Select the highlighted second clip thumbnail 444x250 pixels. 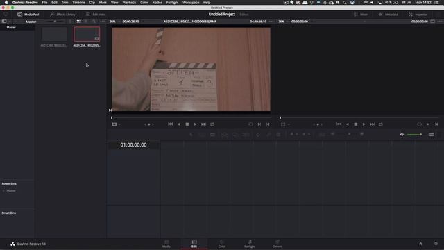click(87, 34)
